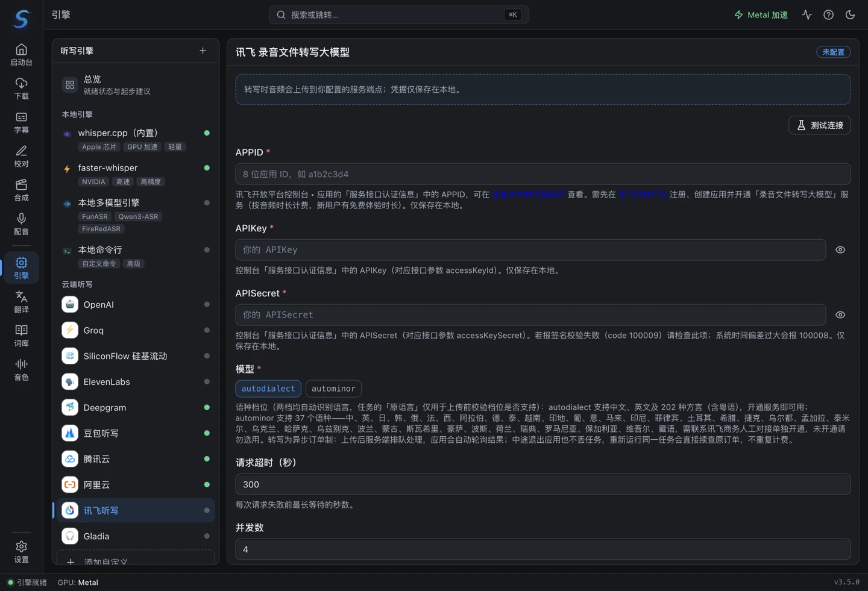868x591 pixels.
Task: Select the 讯飞听写 engine entry
Action: click(x=136, y=510)
